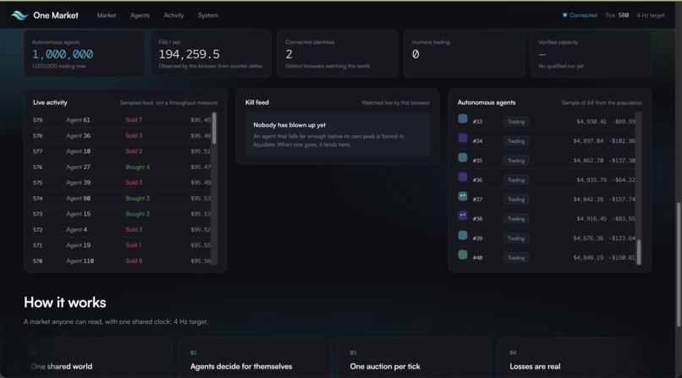Click the page vertical scrollbar
Image resolution: width=682 pixels, height=378 pixels.
pyautogui.click(x=679, y=264)
